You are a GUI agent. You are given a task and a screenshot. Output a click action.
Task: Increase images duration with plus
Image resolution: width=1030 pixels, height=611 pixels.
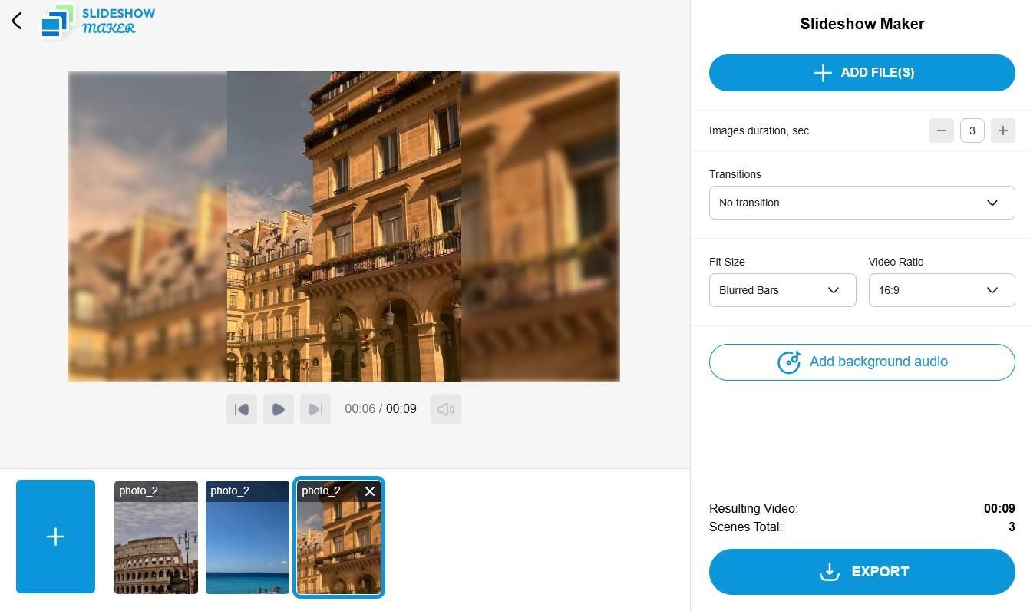coord(1003,130)
